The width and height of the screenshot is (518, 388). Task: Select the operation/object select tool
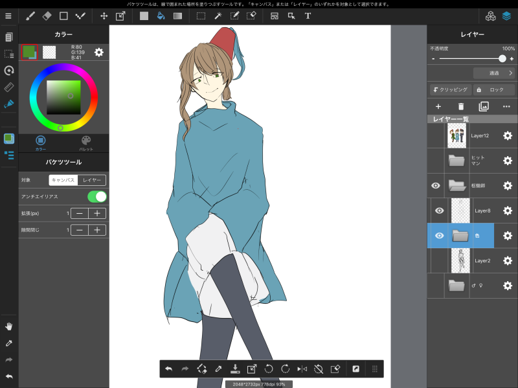(x=291, y=16)
